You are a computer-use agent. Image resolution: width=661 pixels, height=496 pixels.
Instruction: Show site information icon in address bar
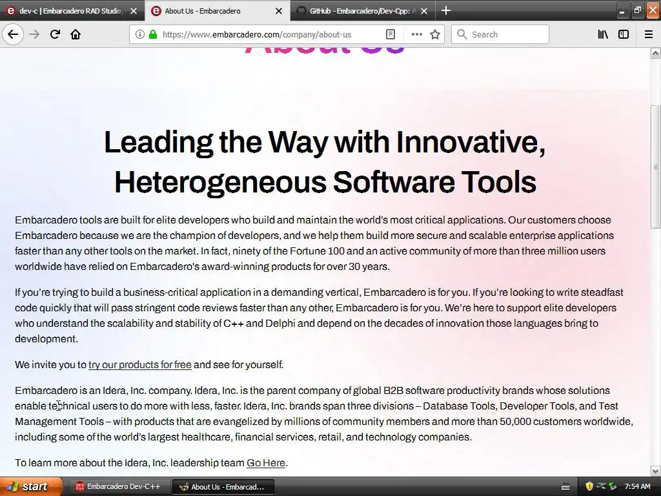[139, 34]
